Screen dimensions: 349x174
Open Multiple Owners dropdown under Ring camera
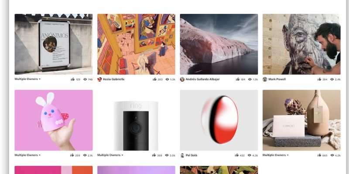[x=110, y=155]
